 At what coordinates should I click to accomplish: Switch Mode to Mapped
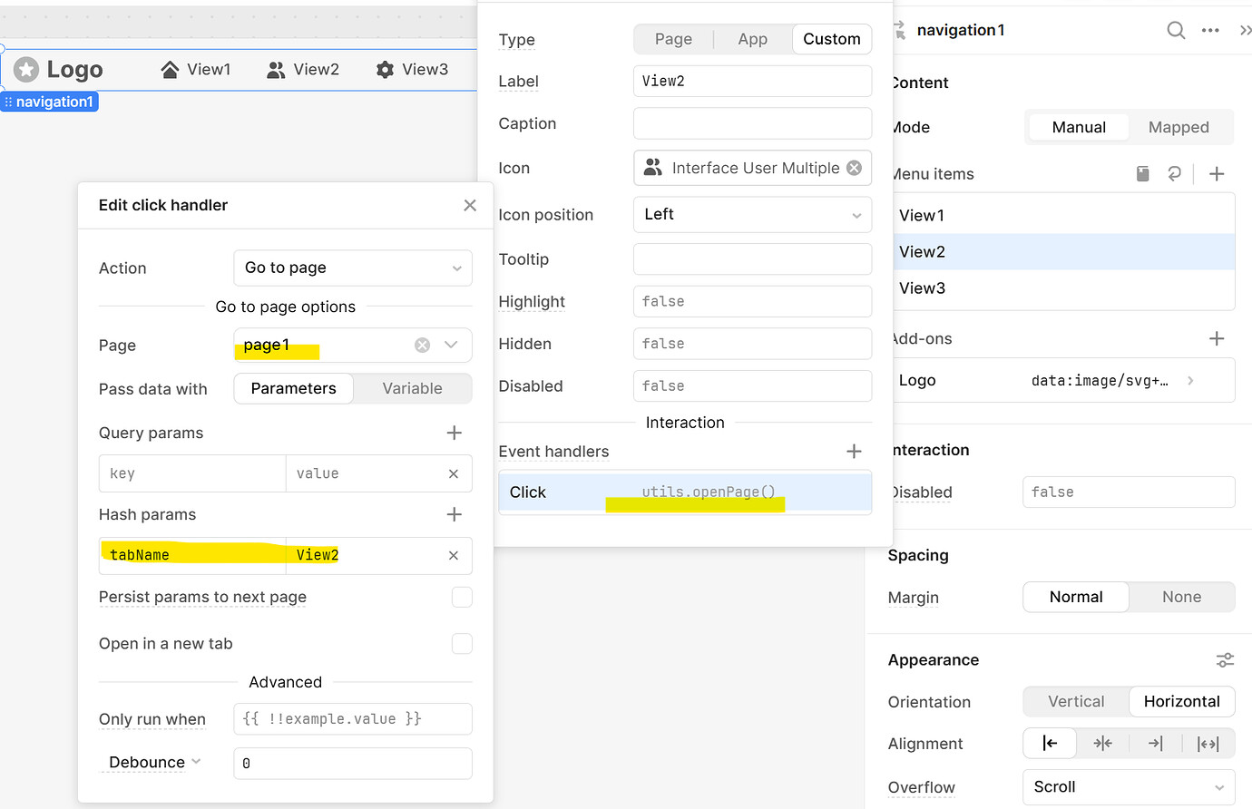click(1179, 127)
